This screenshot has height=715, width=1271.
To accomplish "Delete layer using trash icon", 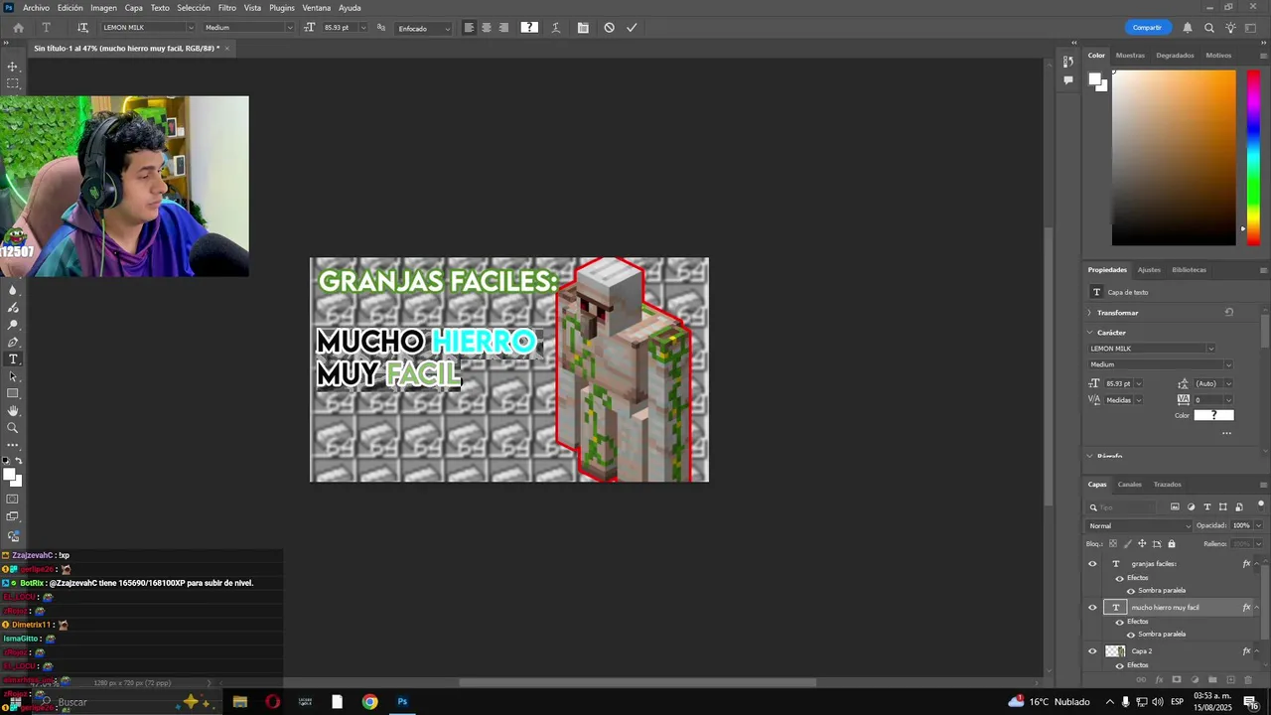I will [1248, 680].
